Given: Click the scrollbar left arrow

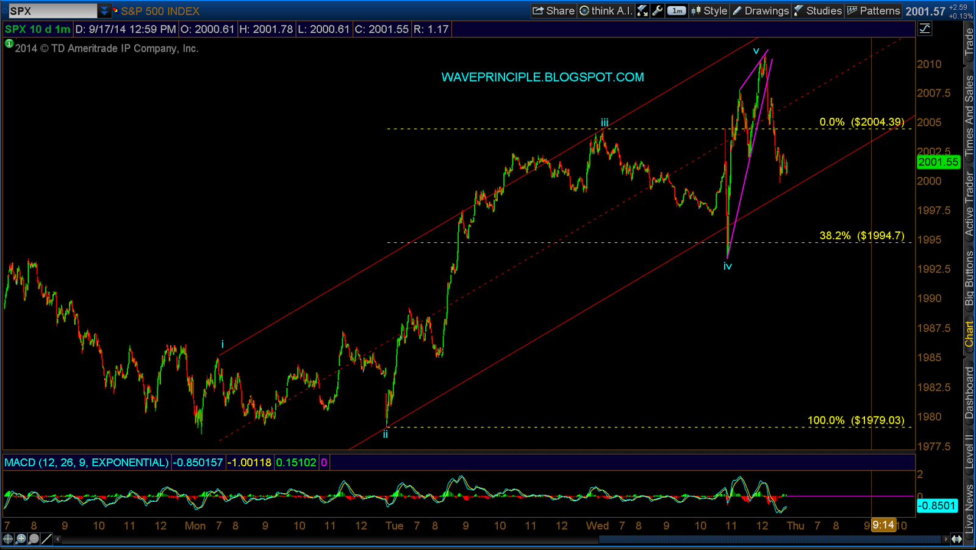Looking at the screenshot, I should coord(58,539).
